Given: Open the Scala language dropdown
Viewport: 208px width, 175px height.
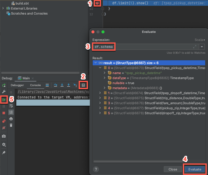Looking at the screenshot, I should pos(199,40).
